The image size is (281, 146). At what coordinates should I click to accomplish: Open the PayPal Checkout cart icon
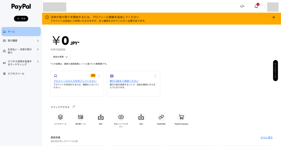[181, 117]
